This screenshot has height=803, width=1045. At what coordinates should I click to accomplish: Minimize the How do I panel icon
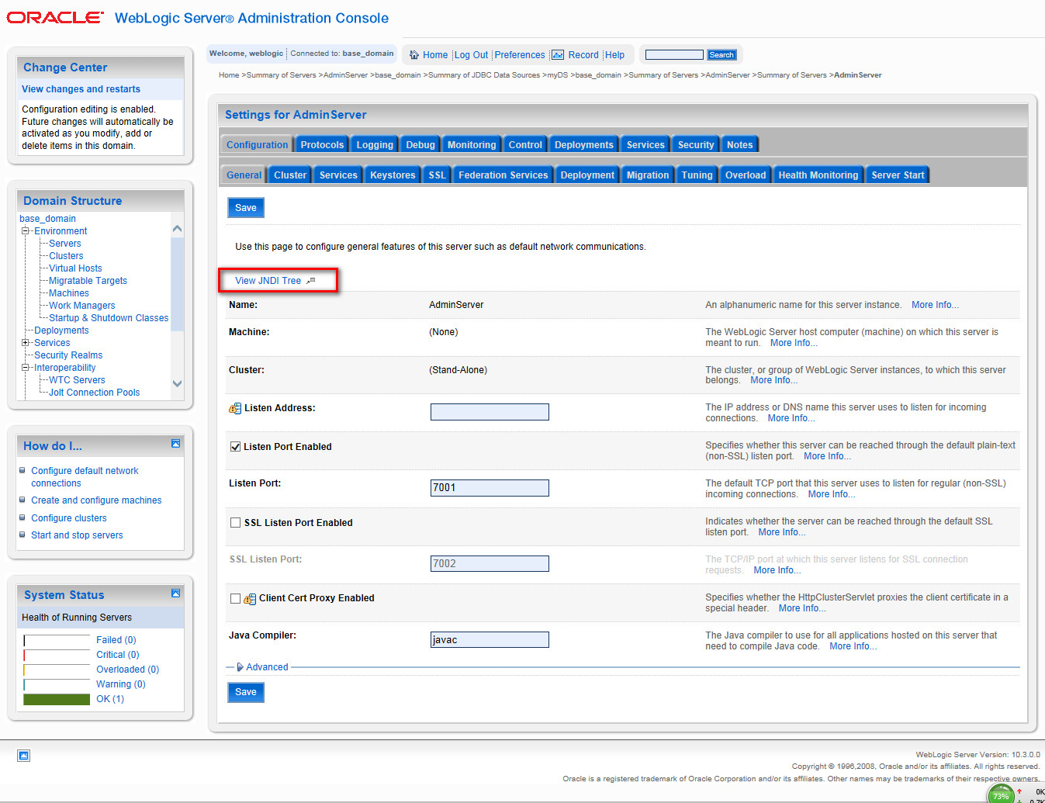pos(175,444)
